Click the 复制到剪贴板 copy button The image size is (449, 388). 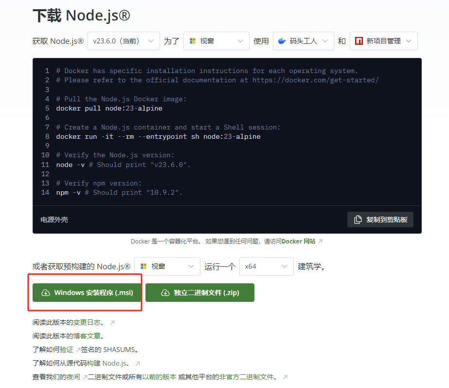[380, 220]
